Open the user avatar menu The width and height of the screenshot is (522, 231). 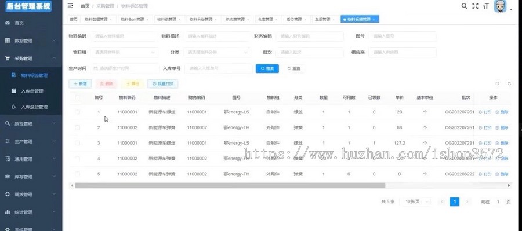click(x=500, y=6)
